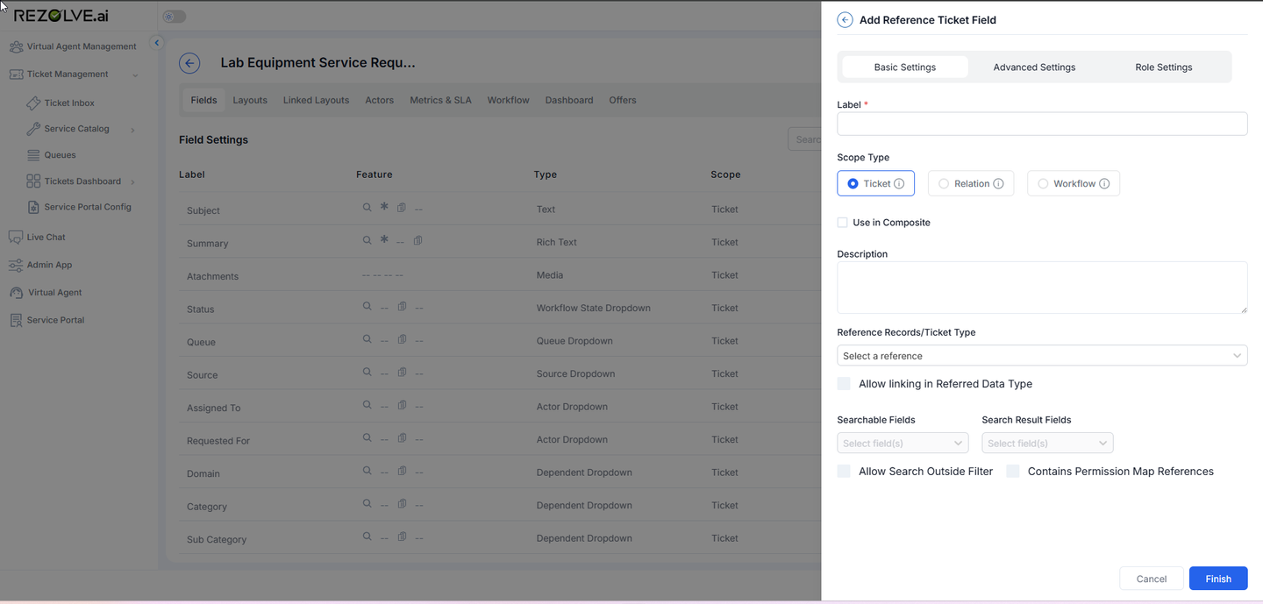Click the Cancel button

(1152, 579)
